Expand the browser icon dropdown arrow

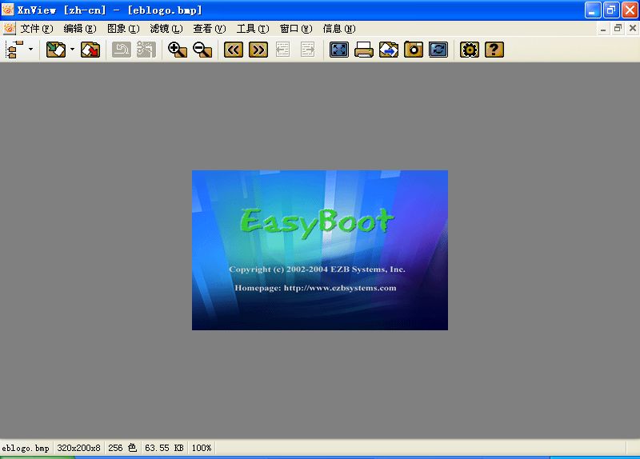tap(31, 50)
